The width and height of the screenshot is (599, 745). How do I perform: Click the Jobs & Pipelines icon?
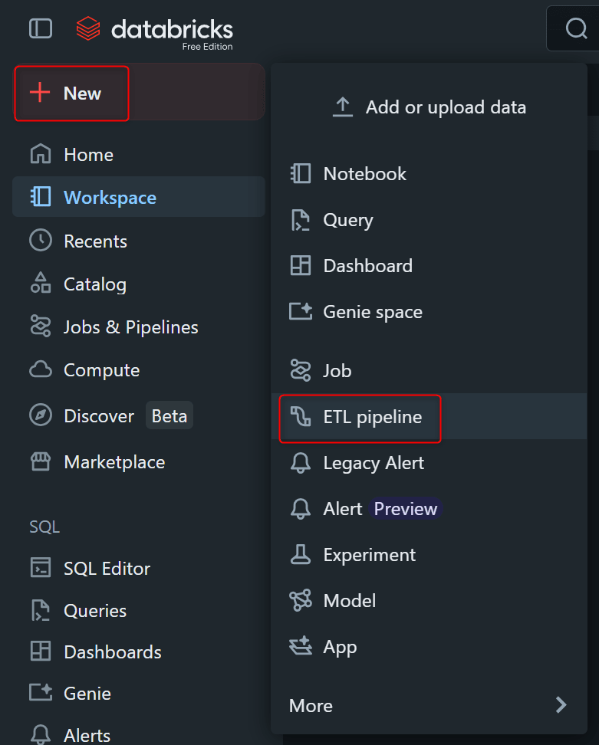pos(40,327)
